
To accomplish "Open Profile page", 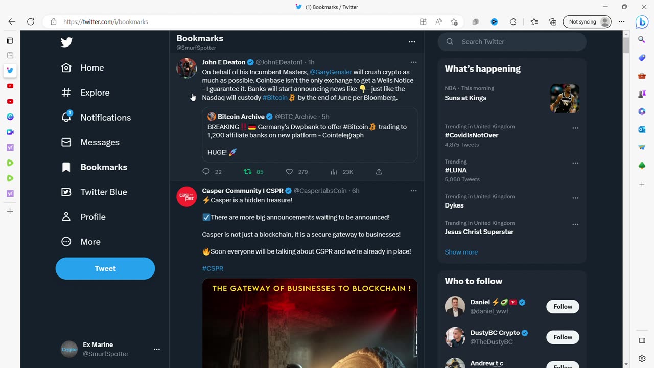I will [x=83, y=217].
